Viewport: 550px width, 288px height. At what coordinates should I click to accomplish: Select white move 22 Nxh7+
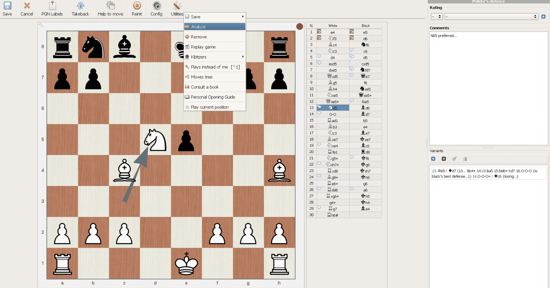(x=332, y=164)
